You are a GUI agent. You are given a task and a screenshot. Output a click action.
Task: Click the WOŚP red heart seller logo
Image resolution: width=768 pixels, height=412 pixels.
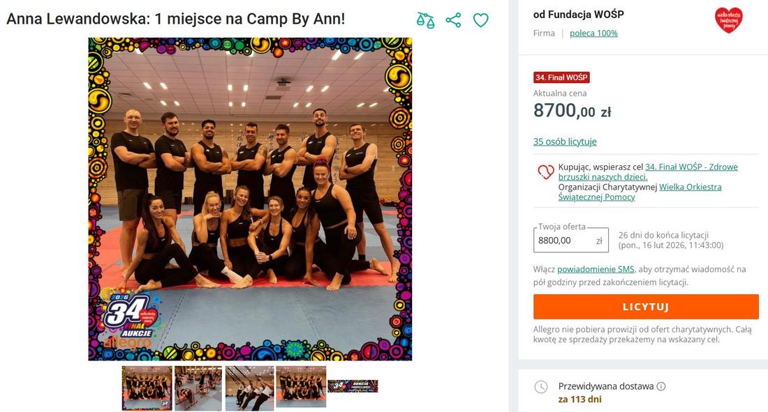tap(728, 20)
